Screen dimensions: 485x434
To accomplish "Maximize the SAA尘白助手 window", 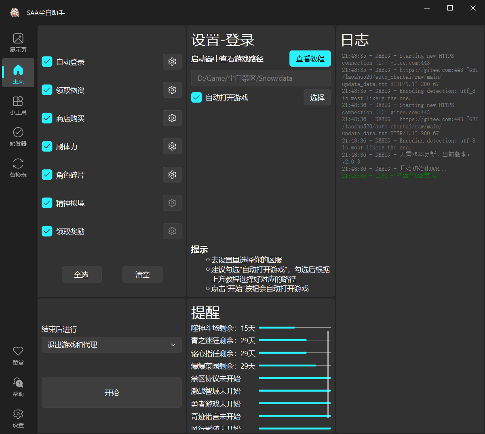I will tap(450, 8).
